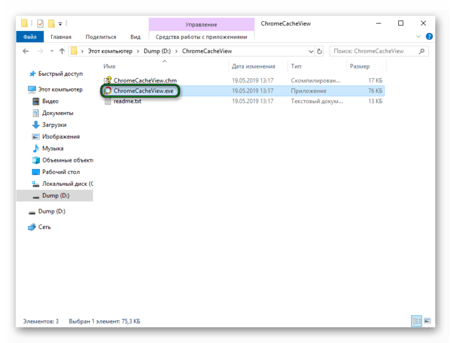This screenshot has width=451, height=343.
Task: Sort files by the Имя column
Action: pyautogui.click(x=109, y=66)
